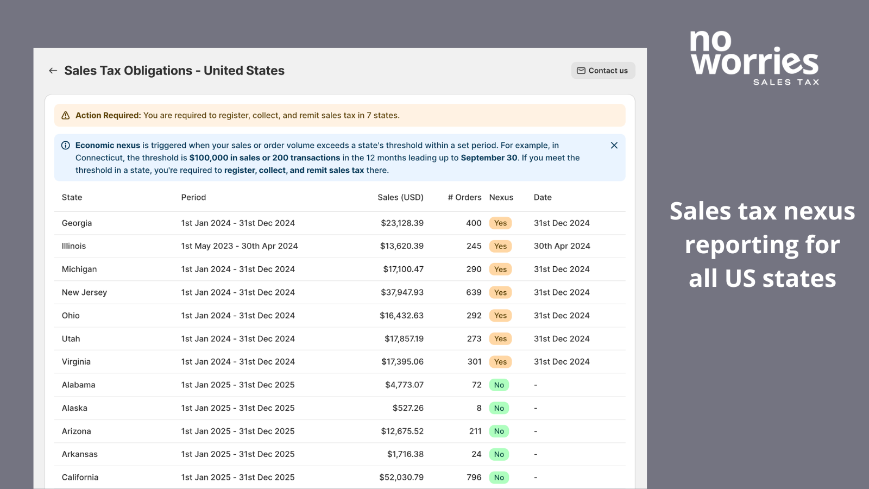Click the info icon beside Economic nexus

tap(66, 145)
